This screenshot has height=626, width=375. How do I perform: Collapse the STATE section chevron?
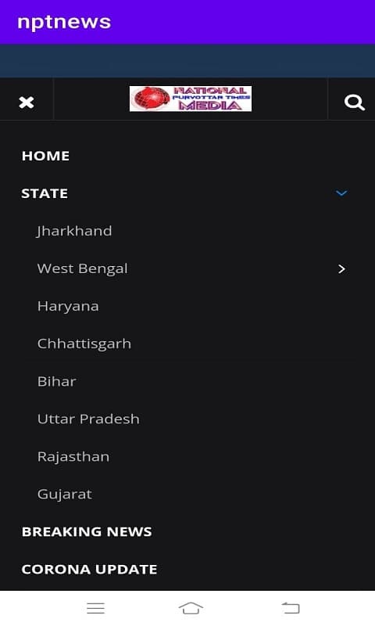tap(341, 193)
